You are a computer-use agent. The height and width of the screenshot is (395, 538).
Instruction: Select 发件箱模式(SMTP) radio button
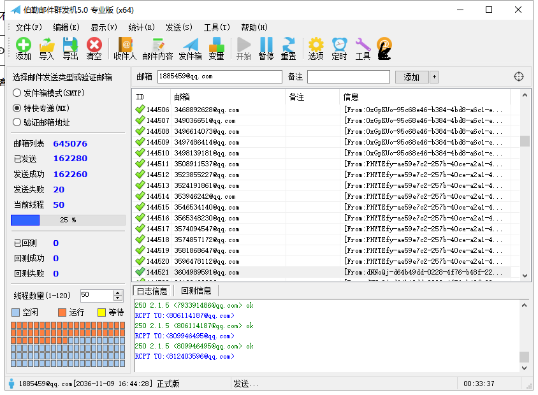(17, 93)
